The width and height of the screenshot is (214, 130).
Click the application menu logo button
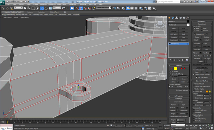pos(2,3)
